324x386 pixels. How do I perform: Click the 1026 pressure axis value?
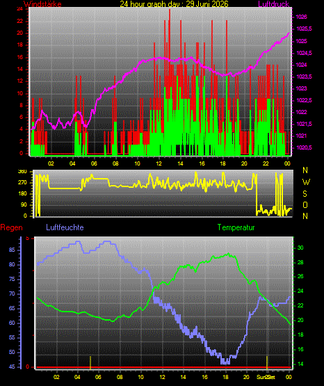pyautogui.click(x=301, y=17)
